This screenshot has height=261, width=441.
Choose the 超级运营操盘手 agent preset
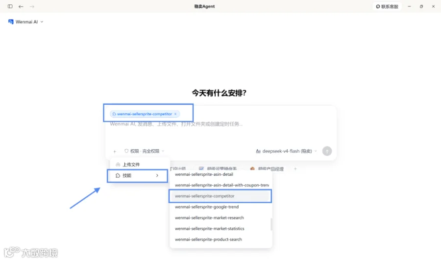point(218,168)
